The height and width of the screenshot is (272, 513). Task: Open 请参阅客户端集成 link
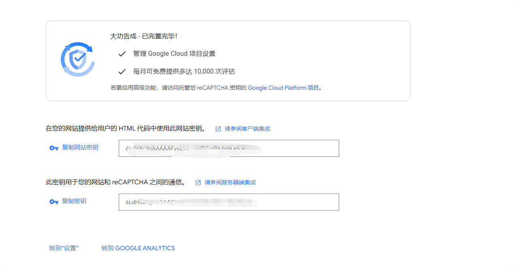pyautogui.click(x=247, y=129)
